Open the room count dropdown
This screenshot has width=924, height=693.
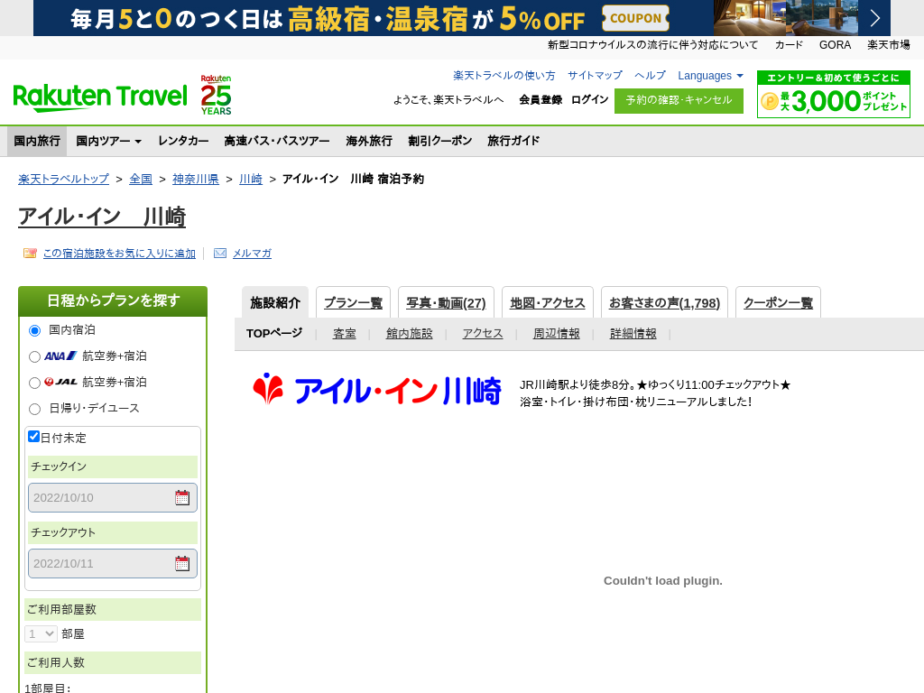click(42, 634)
